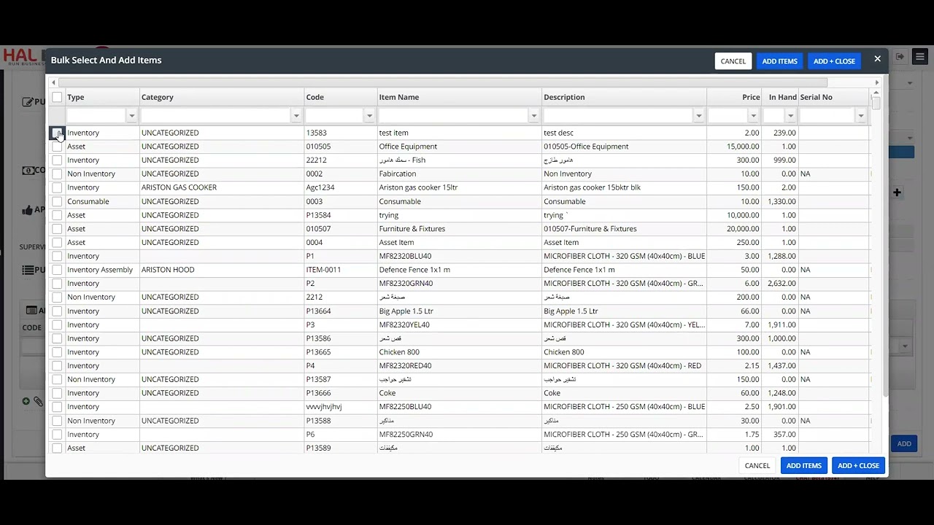Check the Chicken 800 row checkbox
Screen dimensions: 934x525
pyautogui.click(x=57, y=352)
